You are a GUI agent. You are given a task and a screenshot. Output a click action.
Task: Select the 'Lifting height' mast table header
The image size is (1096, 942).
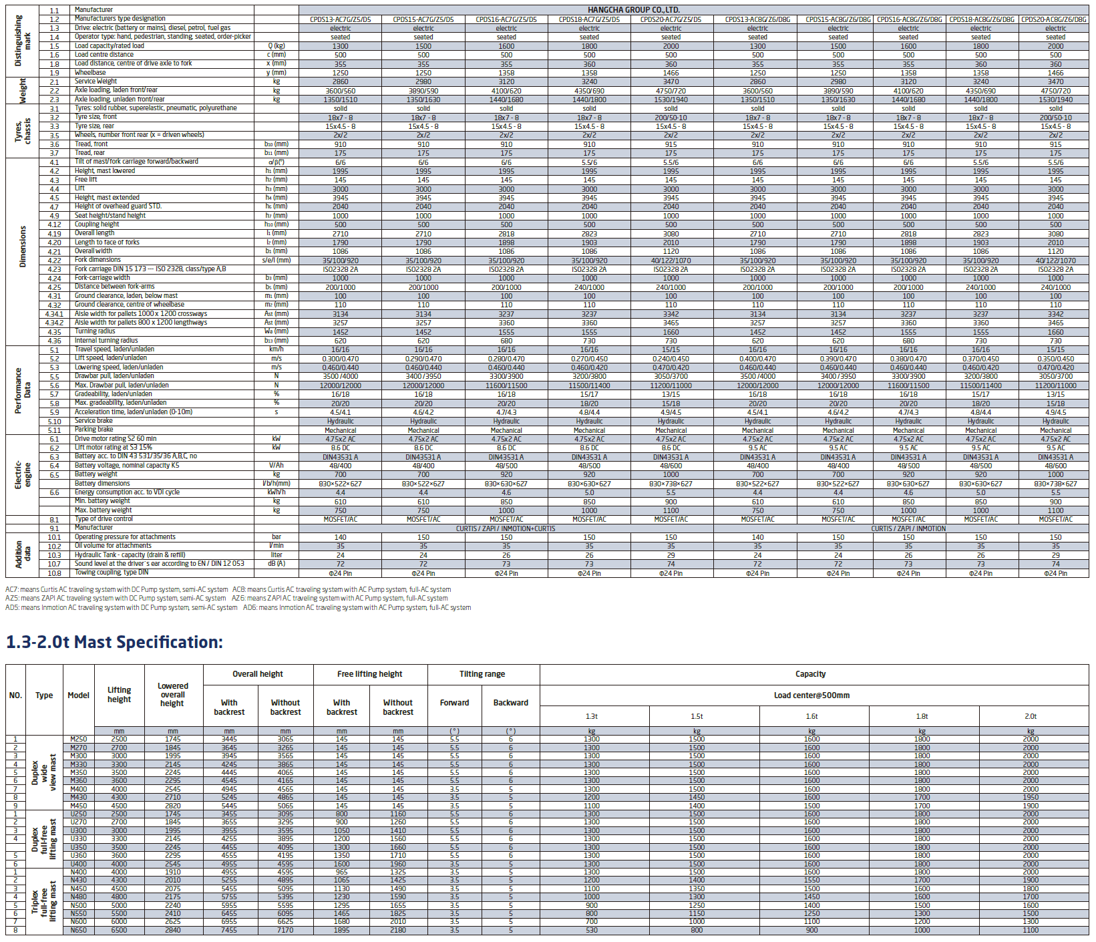(x=119, y=695)
